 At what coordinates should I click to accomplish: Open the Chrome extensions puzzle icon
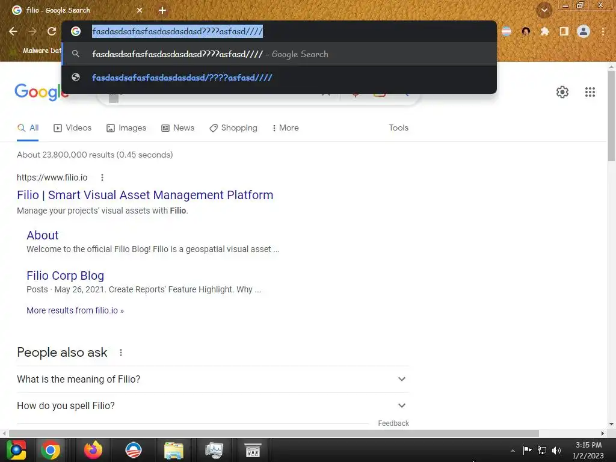click(544, 31)
